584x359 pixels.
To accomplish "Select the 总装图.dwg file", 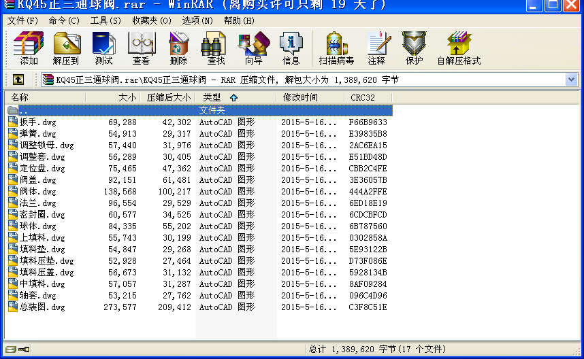I will [42, 307].
